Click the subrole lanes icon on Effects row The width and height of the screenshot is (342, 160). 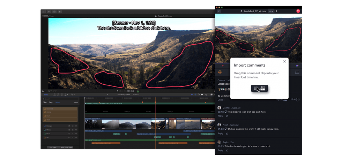[73, 130]
